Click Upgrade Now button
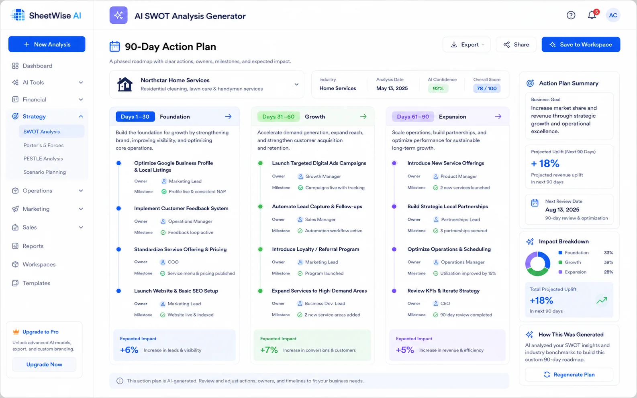This screenshot has width=637, height=398. (x=44, y=364)
